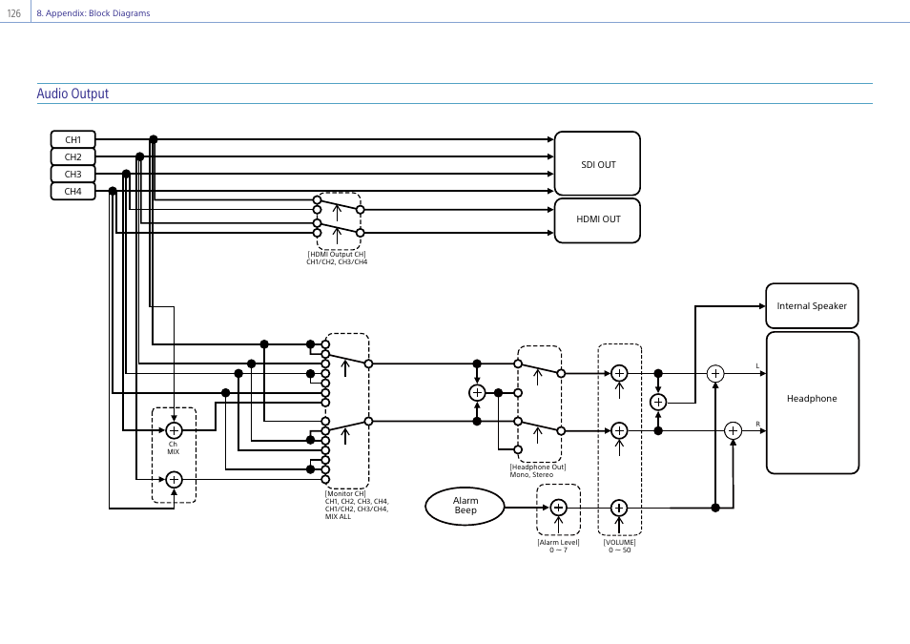Select the HDMI OUT block
Screen dimensions: 910x644
click(598, 219)
